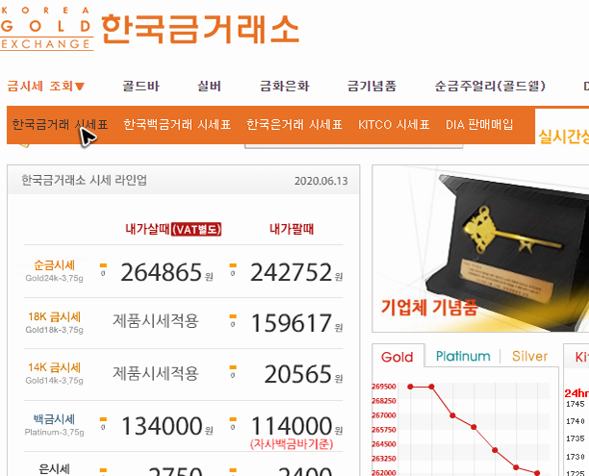Screen dimensions: 589x476
Task: Select DIA 판매매입 submenu item
Action: pos(479,124)
